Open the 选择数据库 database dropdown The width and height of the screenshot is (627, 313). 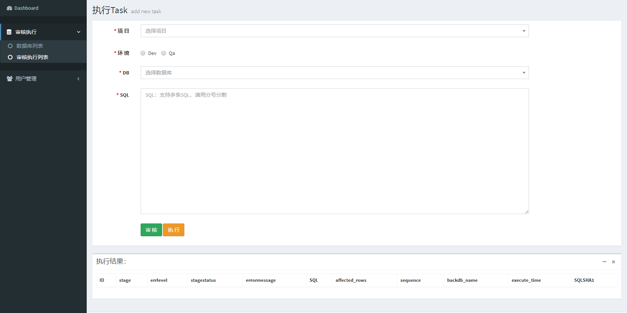pyautogui.click(x=334, y=73)
